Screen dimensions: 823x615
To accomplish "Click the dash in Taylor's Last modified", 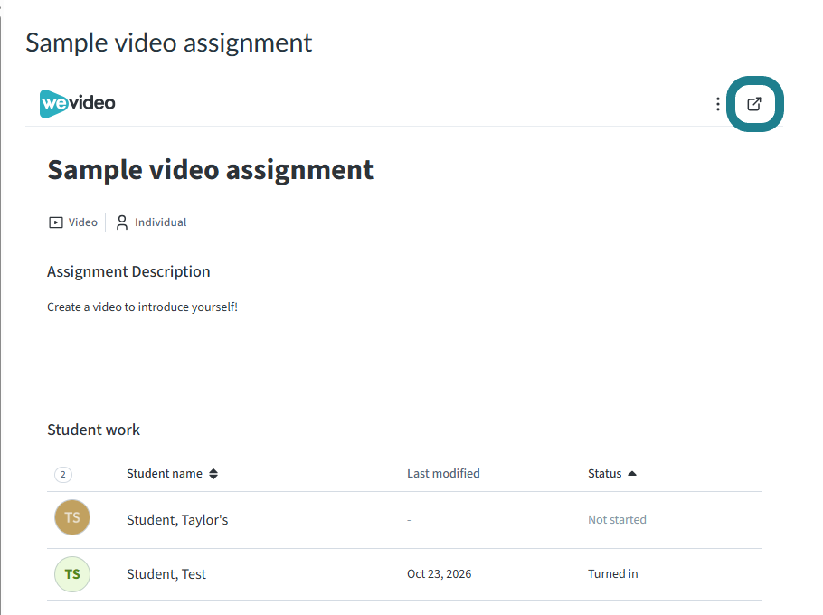I will 409,520.
